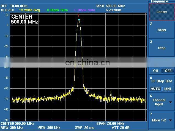Select the Channel Input softkey label

tap(159, 102)
